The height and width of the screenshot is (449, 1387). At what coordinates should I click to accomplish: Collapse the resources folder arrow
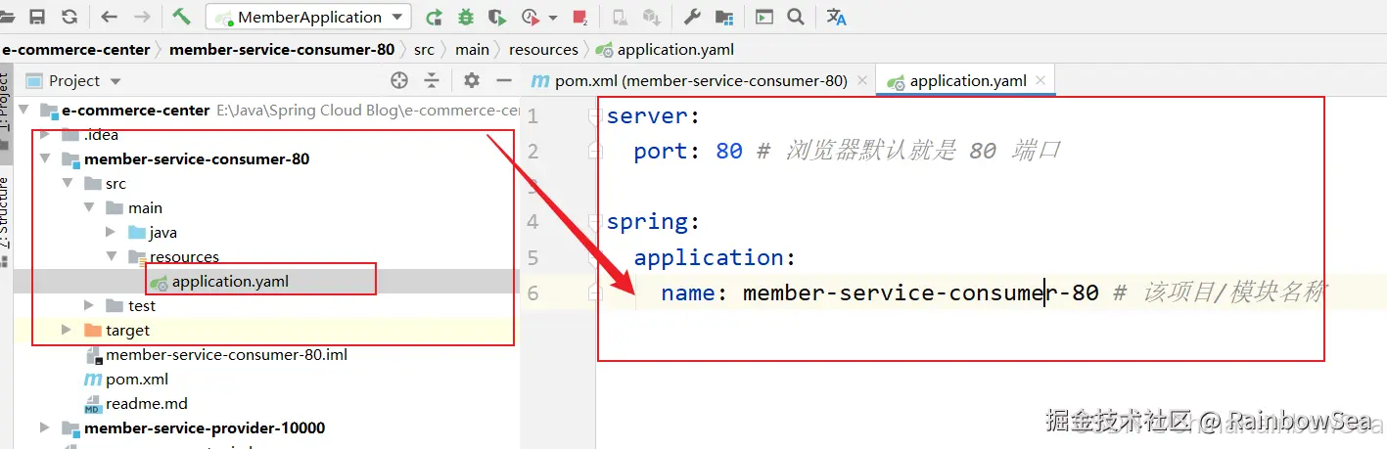click(111, 256)
